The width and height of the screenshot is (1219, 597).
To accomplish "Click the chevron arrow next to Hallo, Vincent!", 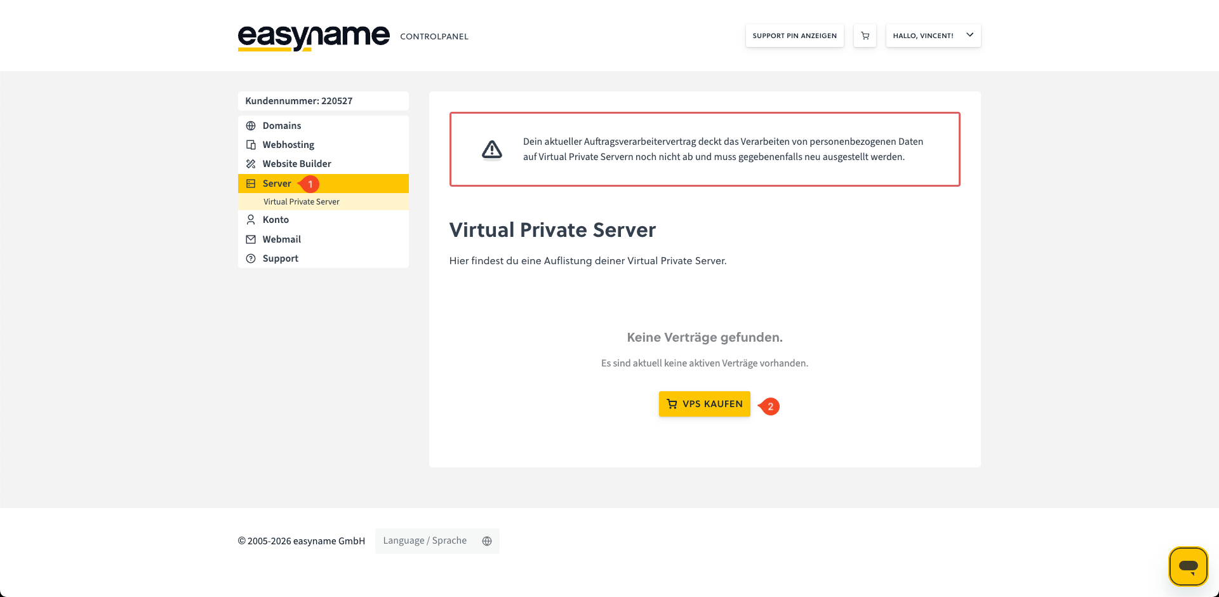I will [969, 35].
